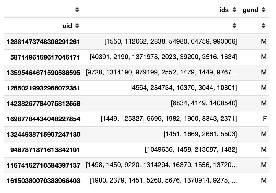Click the gend cell showing F
This screenshot has width=276, height=193.
click(265, 119)
